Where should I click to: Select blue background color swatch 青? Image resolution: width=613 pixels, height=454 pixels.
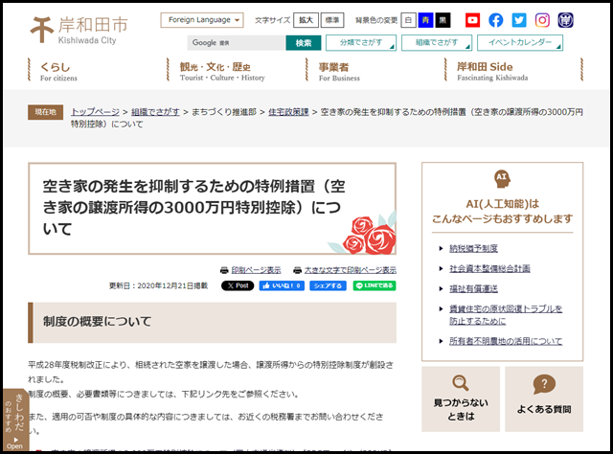425,20
